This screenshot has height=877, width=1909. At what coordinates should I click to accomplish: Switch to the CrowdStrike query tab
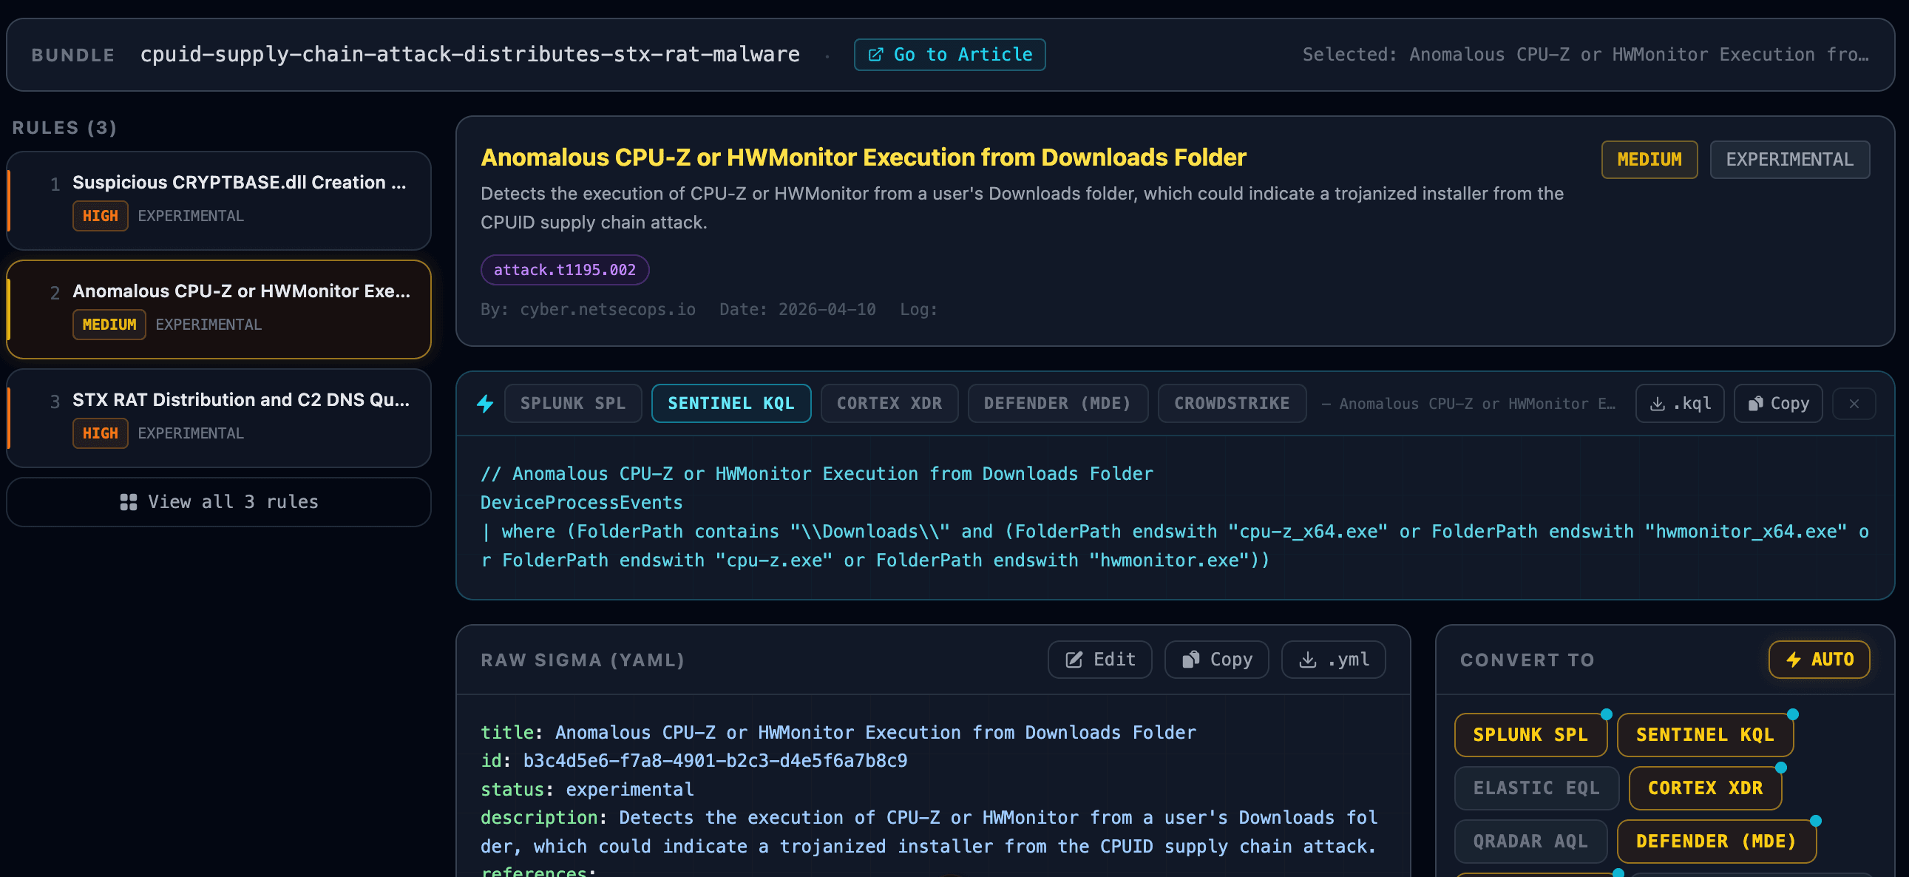(x=1232, y=403)
